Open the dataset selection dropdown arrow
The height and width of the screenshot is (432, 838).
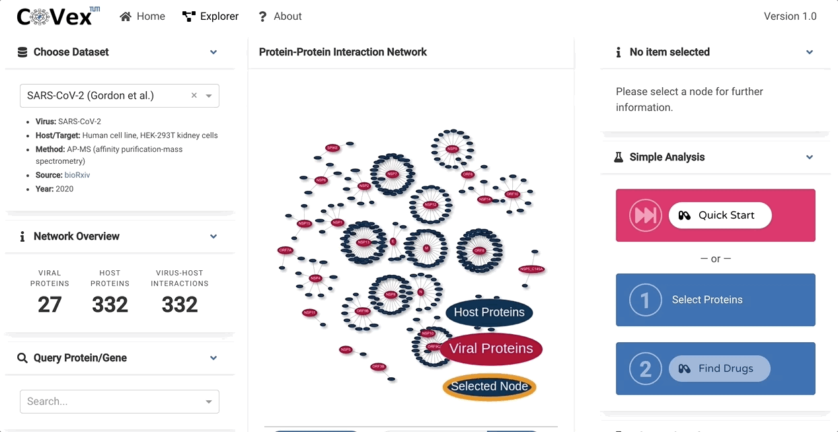209,96
